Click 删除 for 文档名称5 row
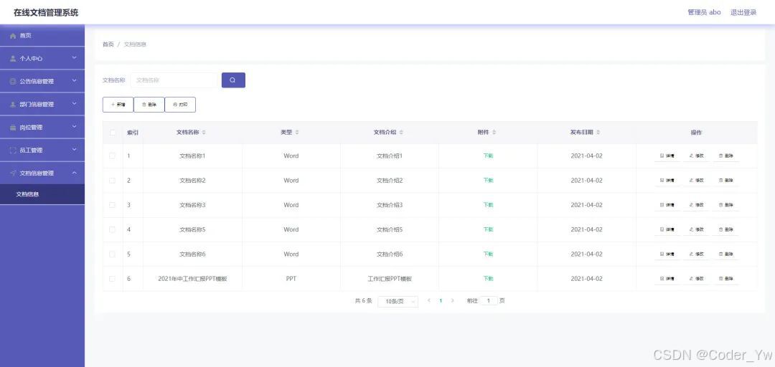This screenshot has width=775, height=367. 726,229
